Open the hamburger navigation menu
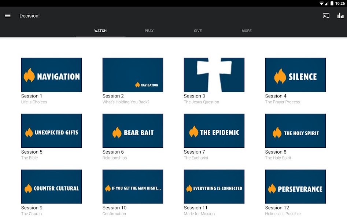This screenshot has width=347, height=217. (7, 16)
